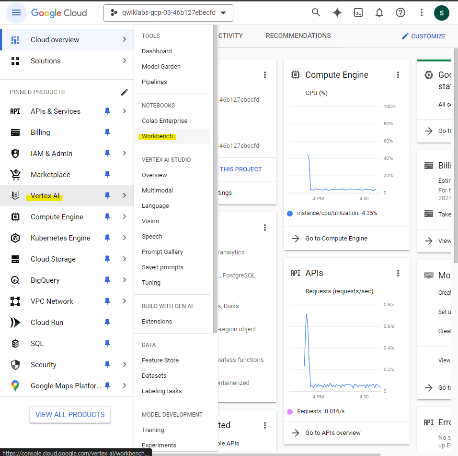Click the View All Products button
Image resolution: width=458 pixels, height=456 pixels.
(70, 415)
